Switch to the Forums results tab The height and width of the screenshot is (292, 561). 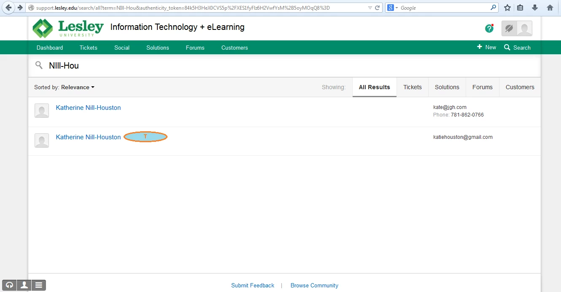(x=483, y=87)
